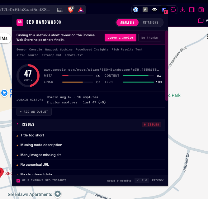Click the shopping cart map pin

pos(4,93)
